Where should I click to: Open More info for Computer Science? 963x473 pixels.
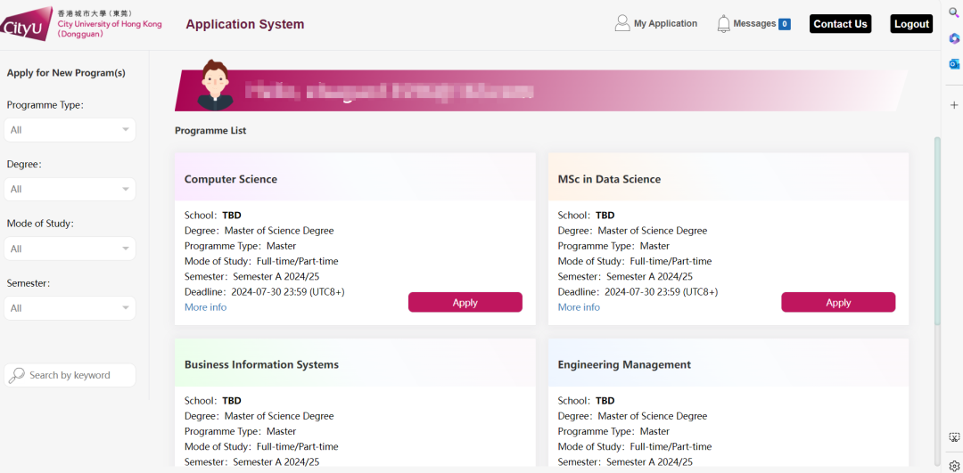pos(205,306)
